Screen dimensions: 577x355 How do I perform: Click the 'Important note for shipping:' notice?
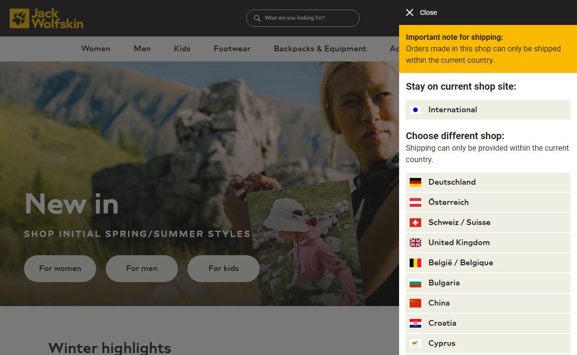(454, 37)
